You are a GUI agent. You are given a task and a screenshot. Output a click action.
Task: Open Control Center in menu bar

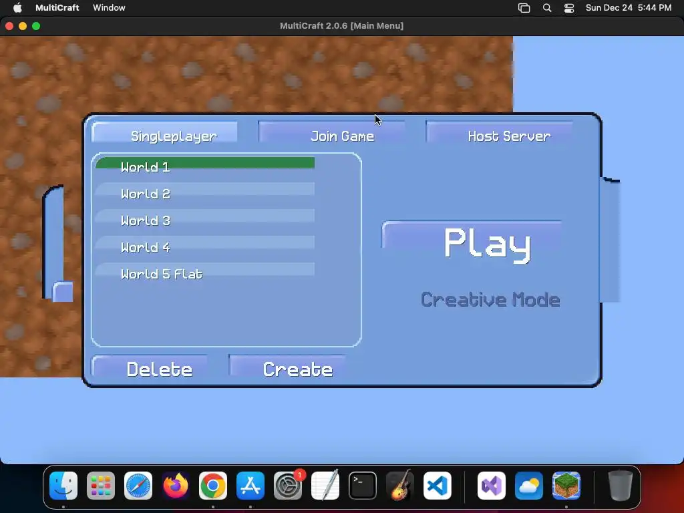point(569,8)
